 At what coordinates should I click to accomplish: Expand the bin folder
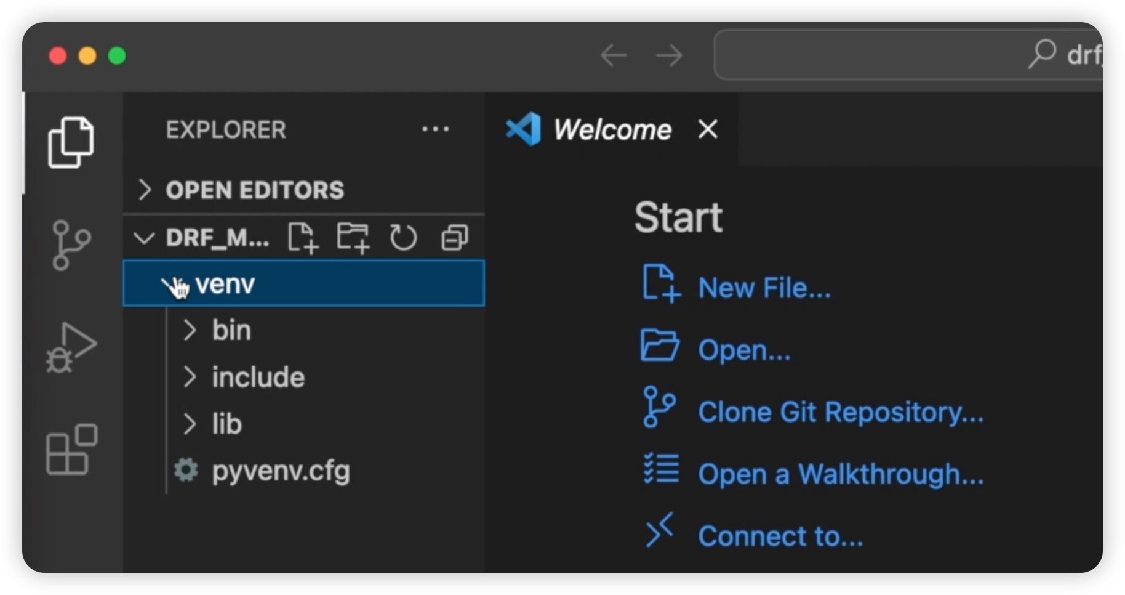pos(231,331)
